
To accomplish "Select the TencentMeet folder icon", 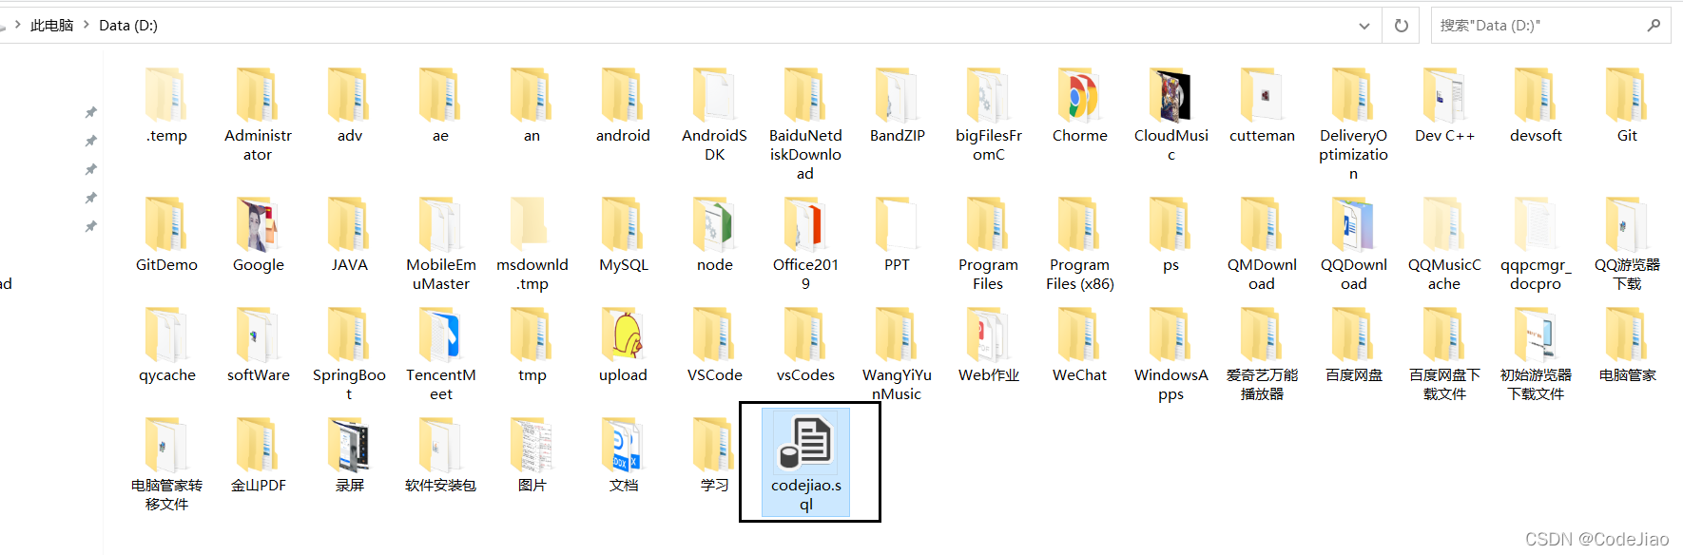I will click(x=440, y=335).
